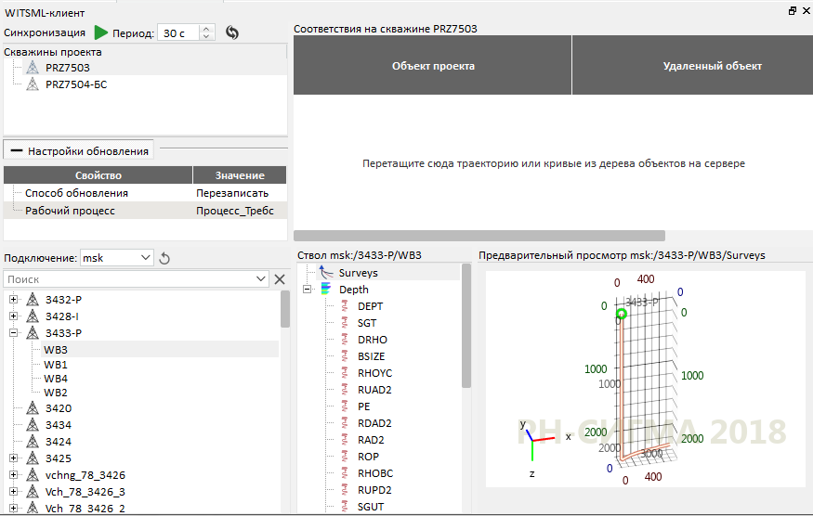The width and height of the screenshot is (813, 516).
Task: Reload the msk connection with the refresh icon
Action: (165, 258)
